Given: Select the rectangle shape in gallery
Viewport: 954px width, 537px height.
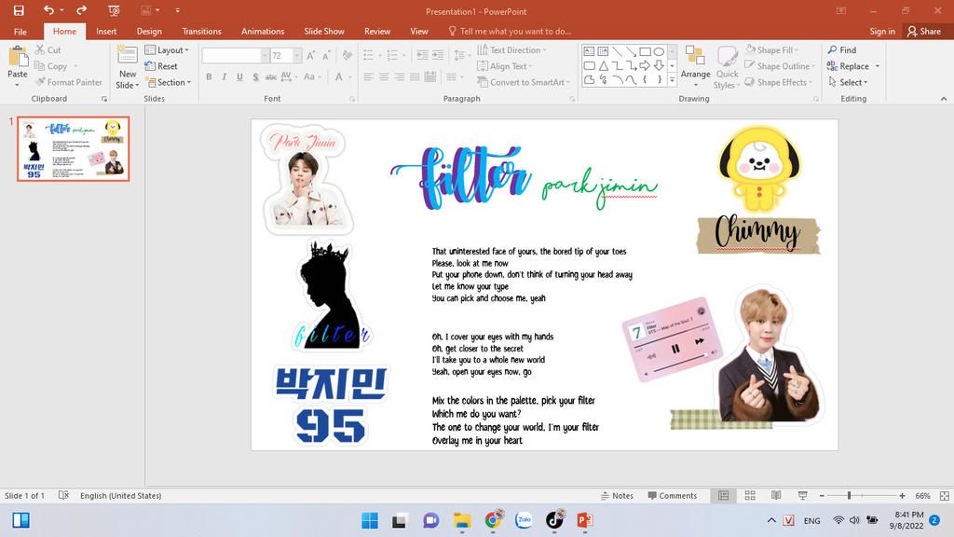Looking at the screenshot, I should (645, 51).
